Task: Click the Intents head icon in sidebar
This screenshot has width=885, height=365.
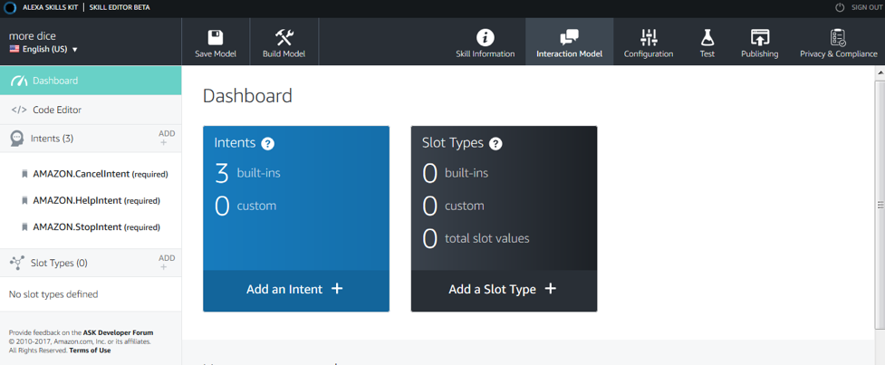Action: tap(17, 139)
